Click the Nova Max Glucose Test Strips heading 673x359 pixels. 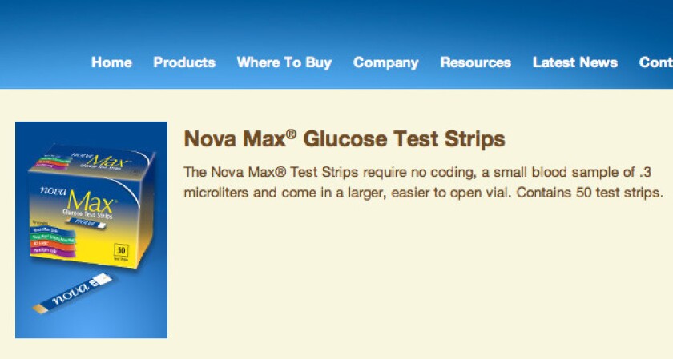point(345,139)
